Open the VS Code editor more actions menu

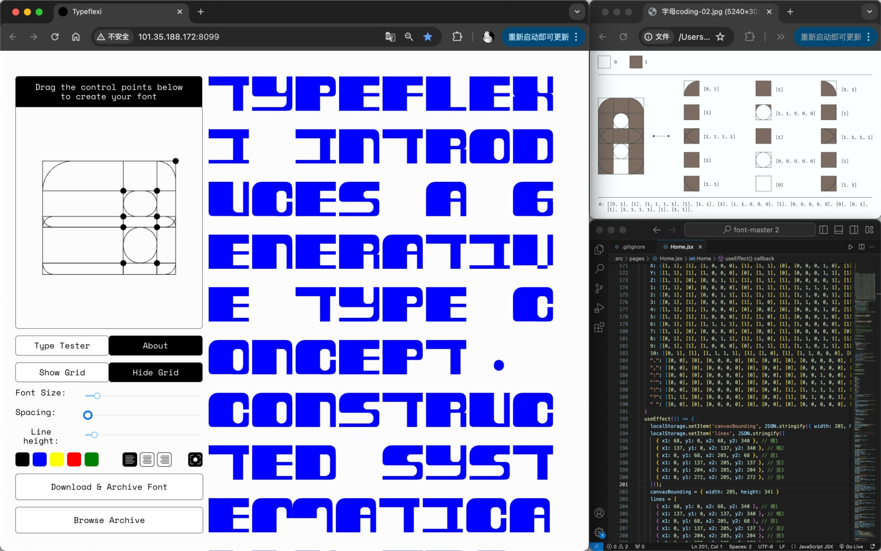(x=872, y=247)
